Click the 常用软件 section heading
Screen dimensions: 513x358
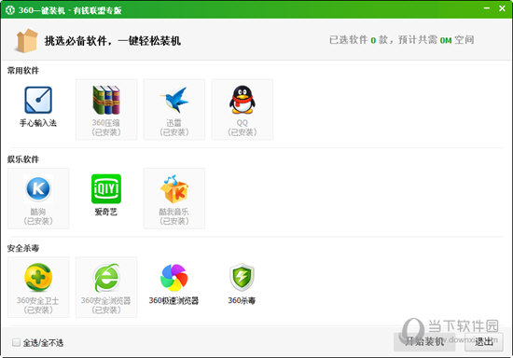click(23, 70)
